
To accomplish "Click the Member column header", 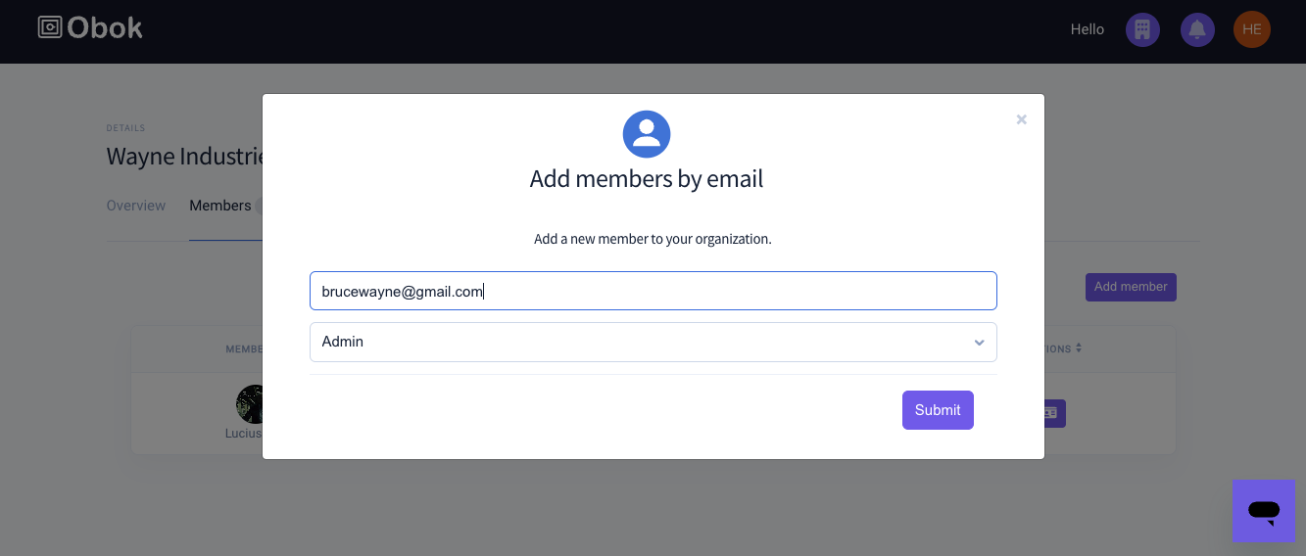I will (244, 348).
